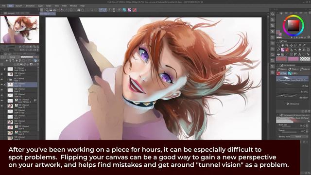Hide Layer 10 Copy 2 with its eye icon
311x175 pixels.
pyautogui.click(x=2, y=101)
